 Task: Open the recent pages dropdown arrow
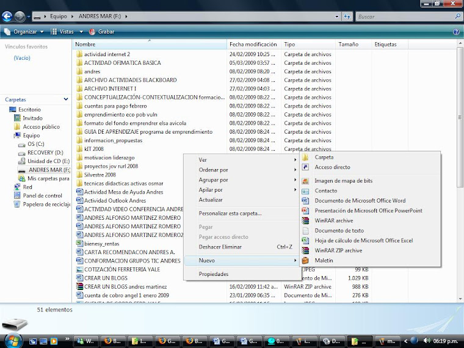29,16
